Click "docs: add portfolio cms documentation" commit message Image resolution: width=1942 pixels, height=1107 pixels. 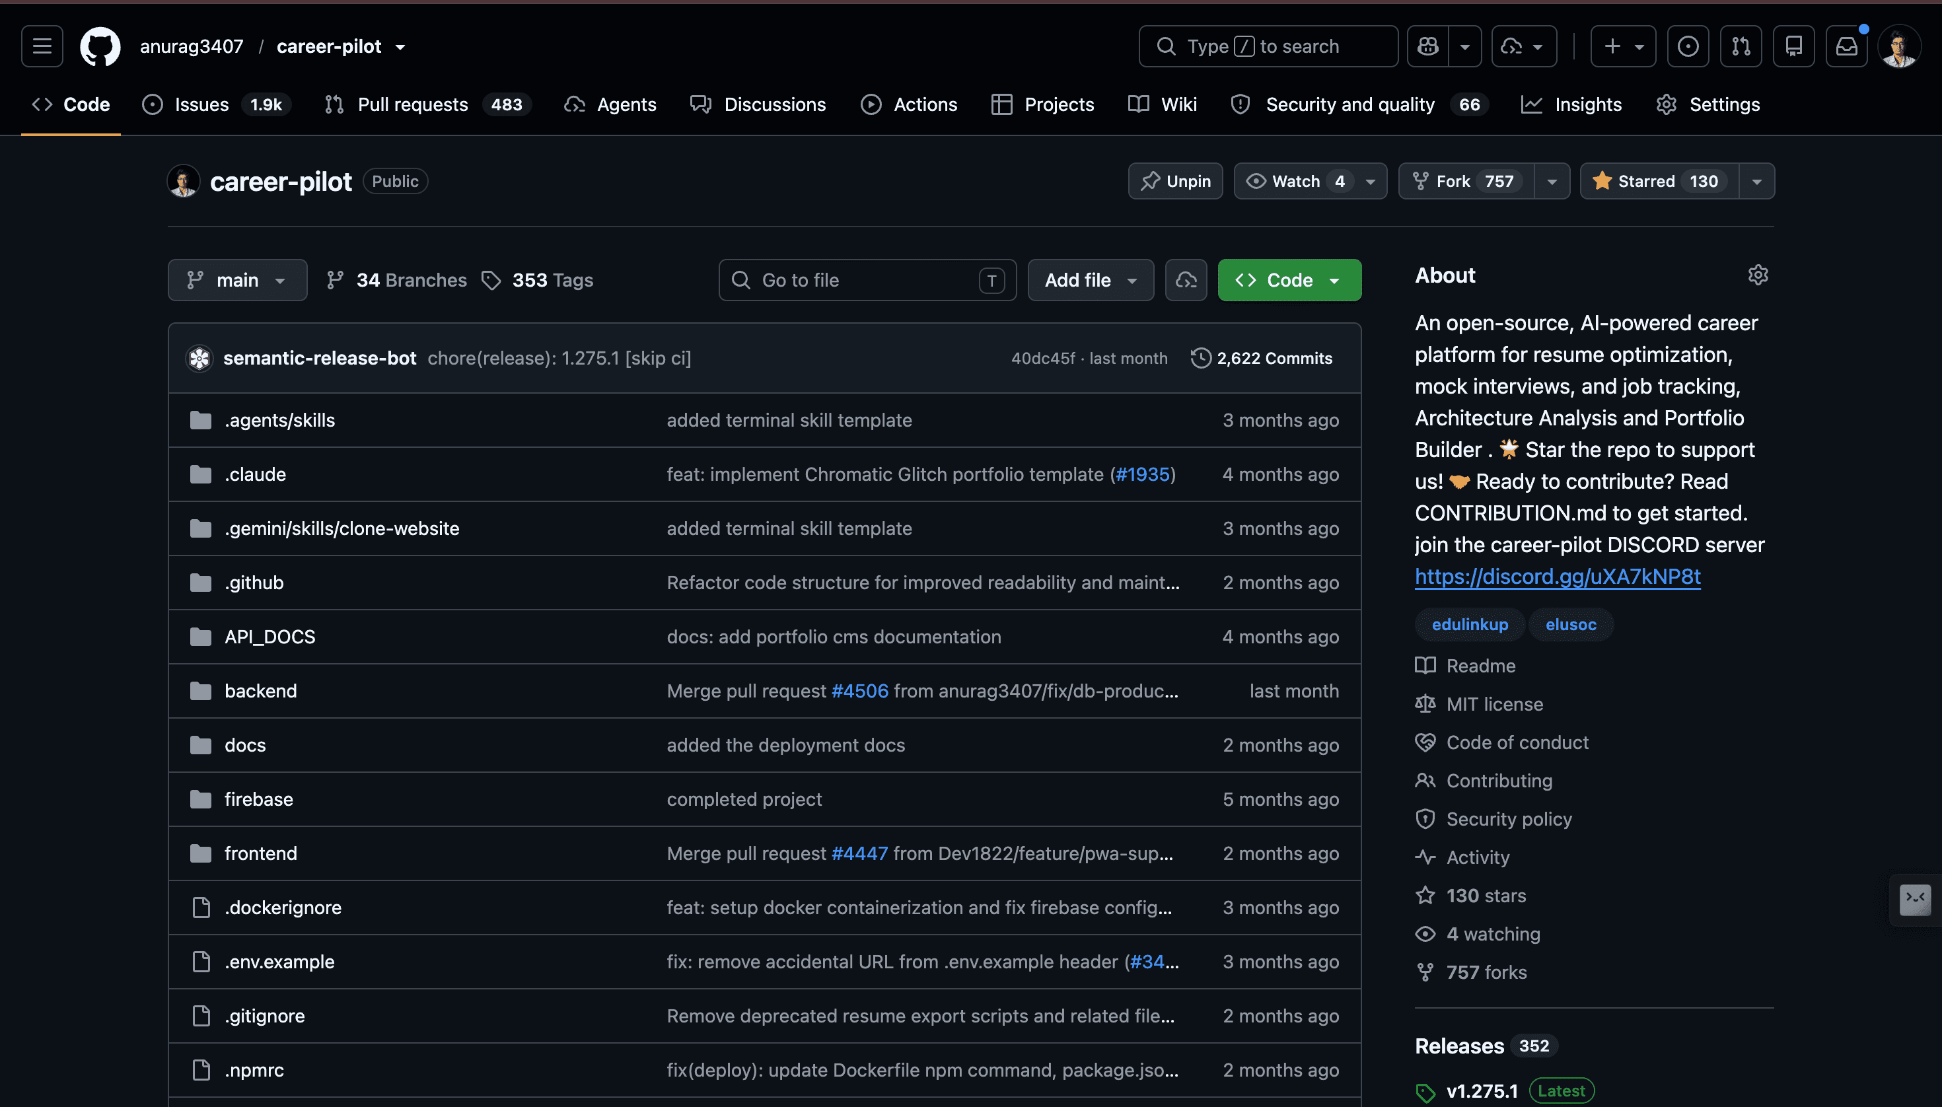click(x=834, y=636)
